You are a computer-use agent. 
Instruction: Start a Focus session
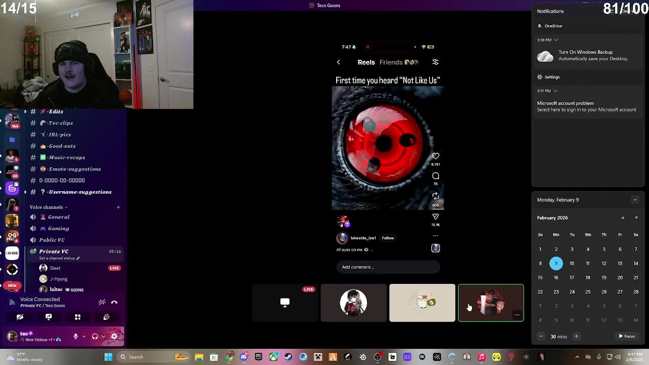tap(627, 336)
